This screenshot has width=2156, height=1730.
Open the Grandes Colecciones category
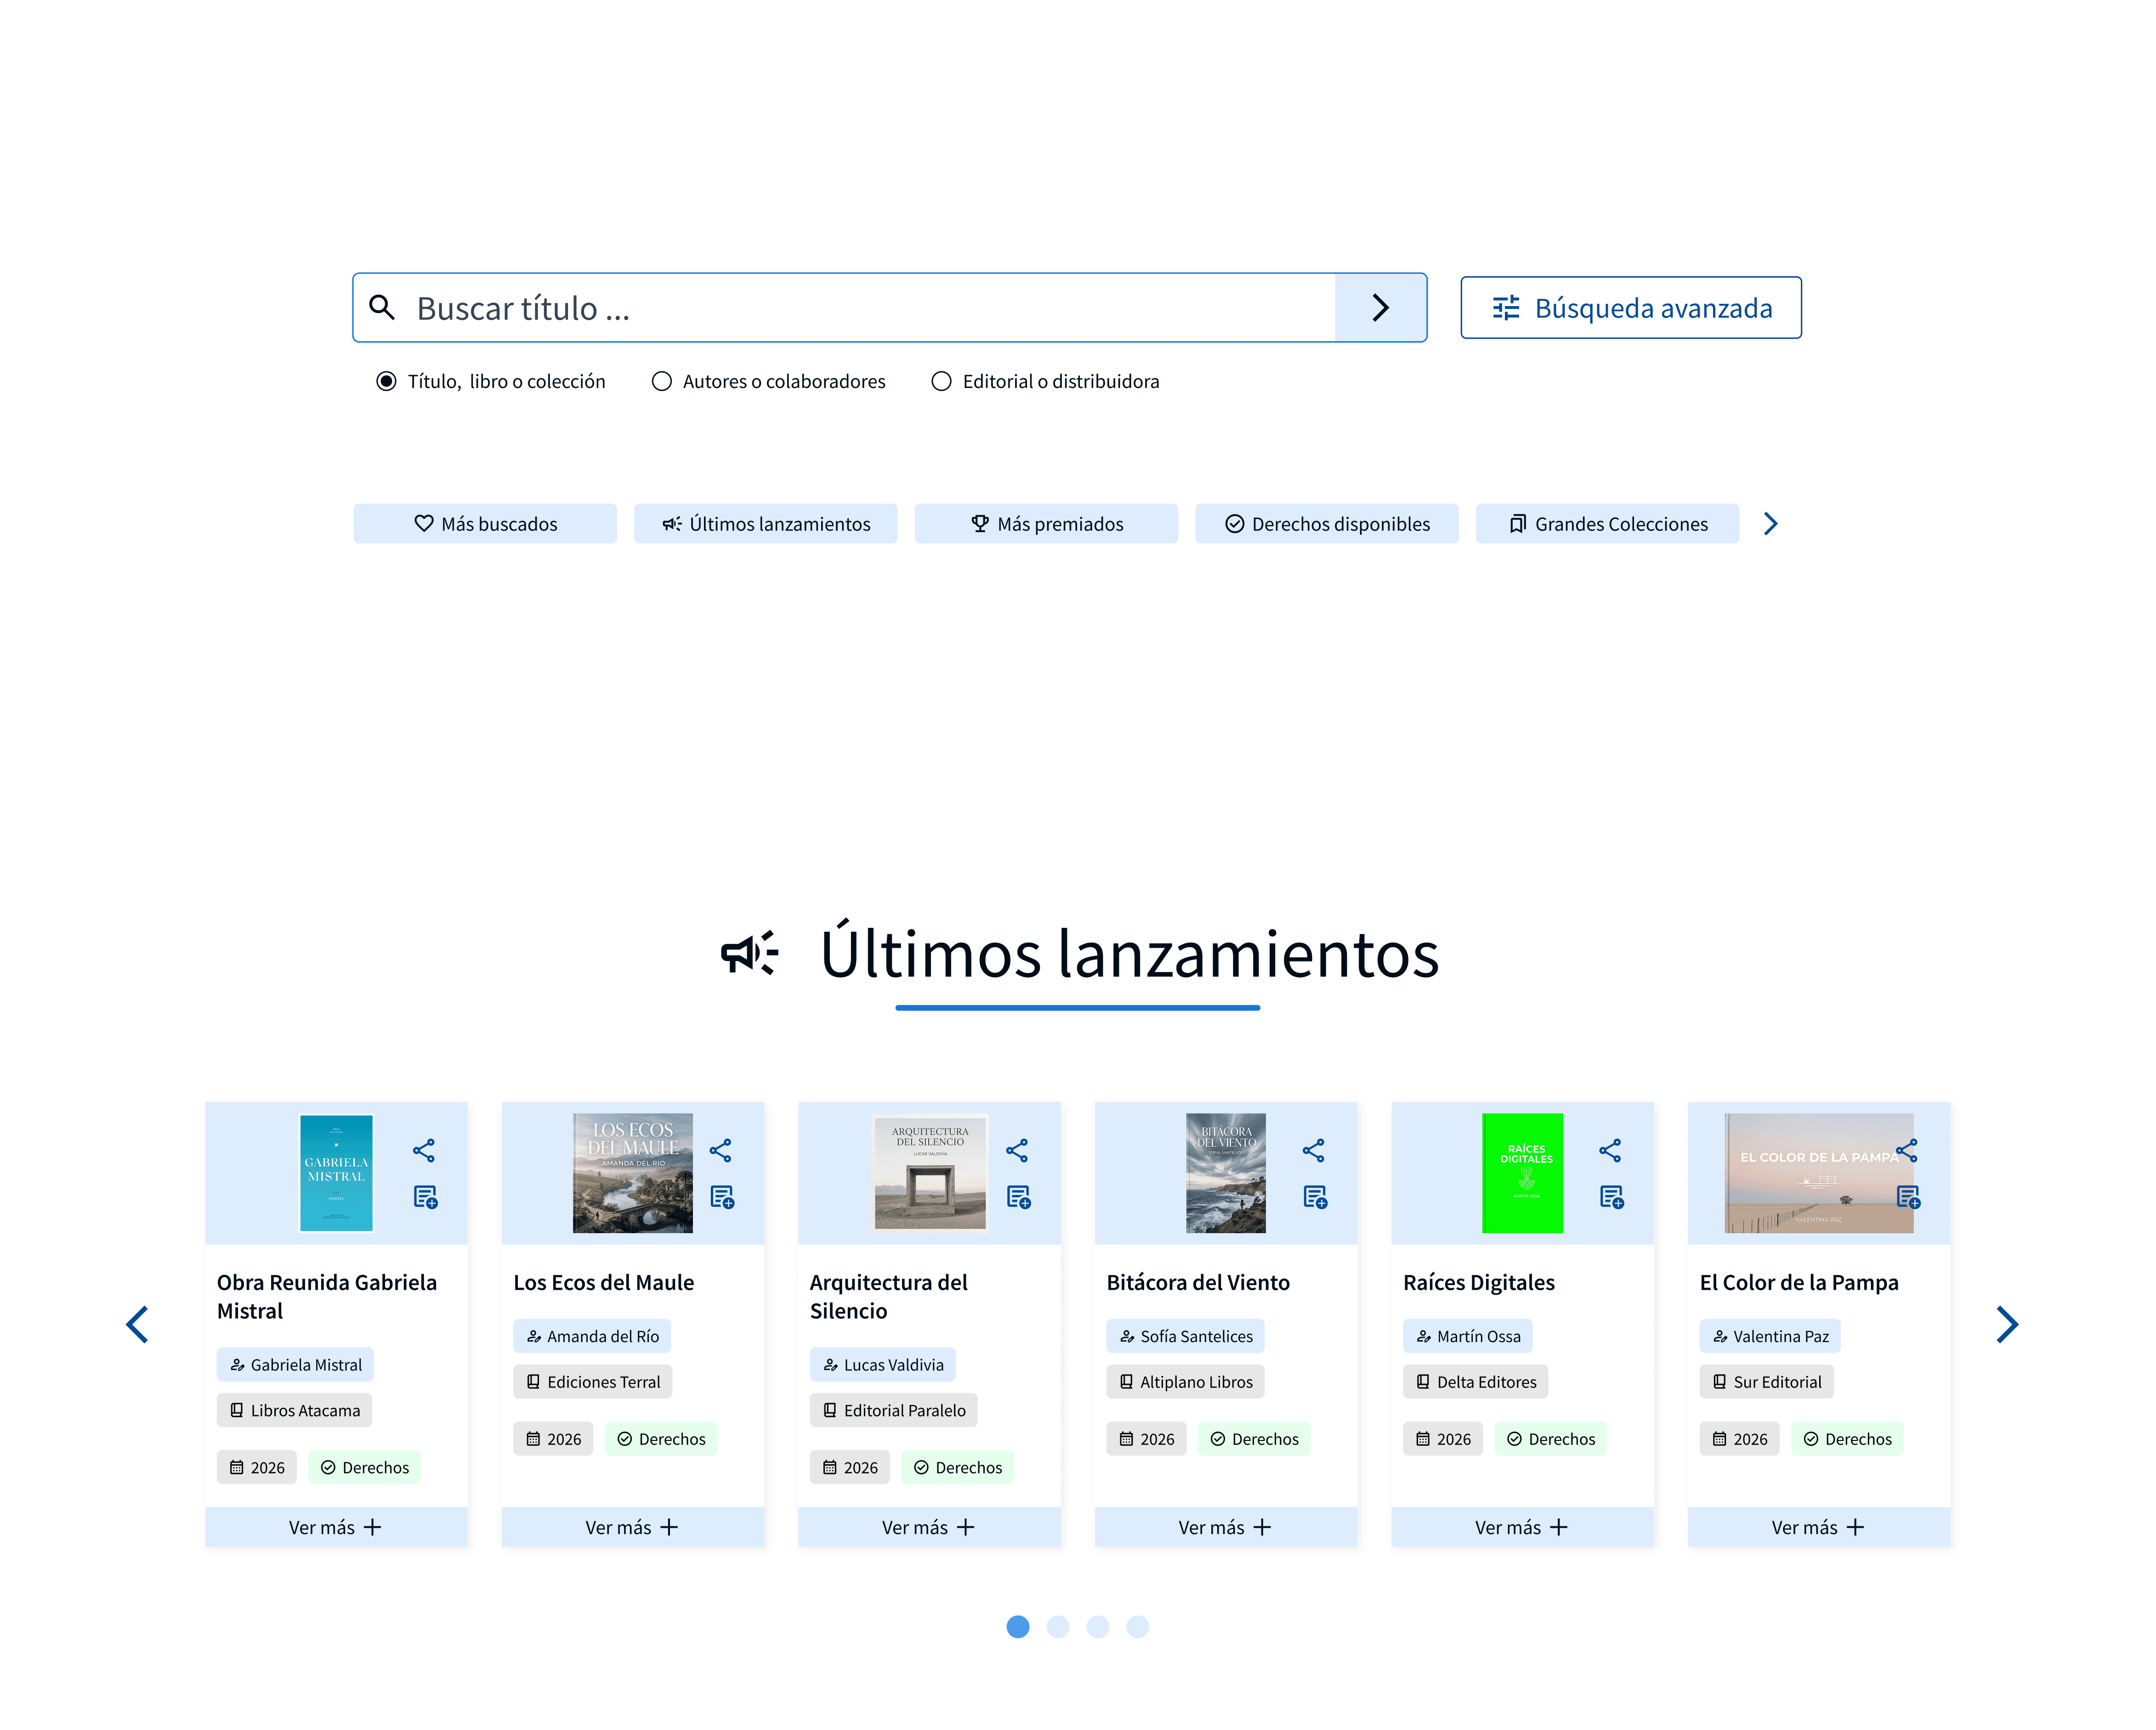point(1607,524)
